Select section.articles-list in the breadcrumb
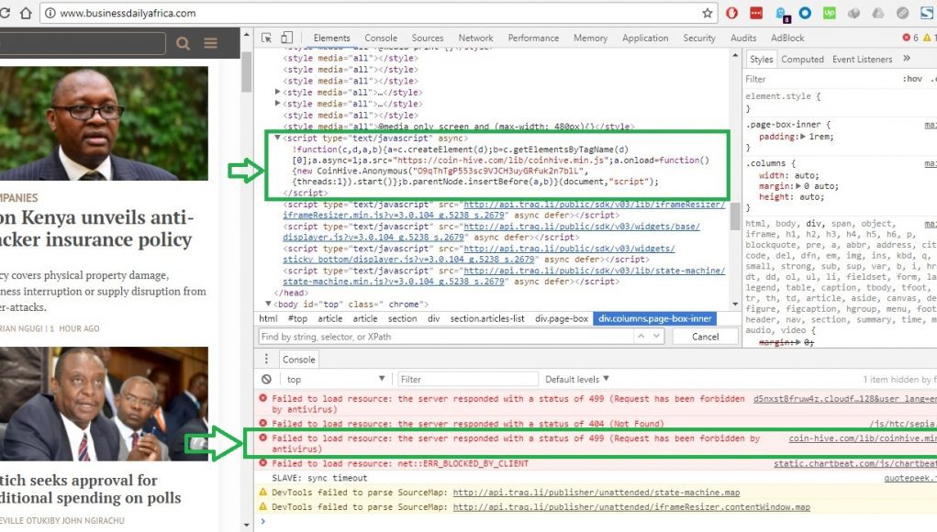The image size is (937, 532). click(x=487, y=319)
